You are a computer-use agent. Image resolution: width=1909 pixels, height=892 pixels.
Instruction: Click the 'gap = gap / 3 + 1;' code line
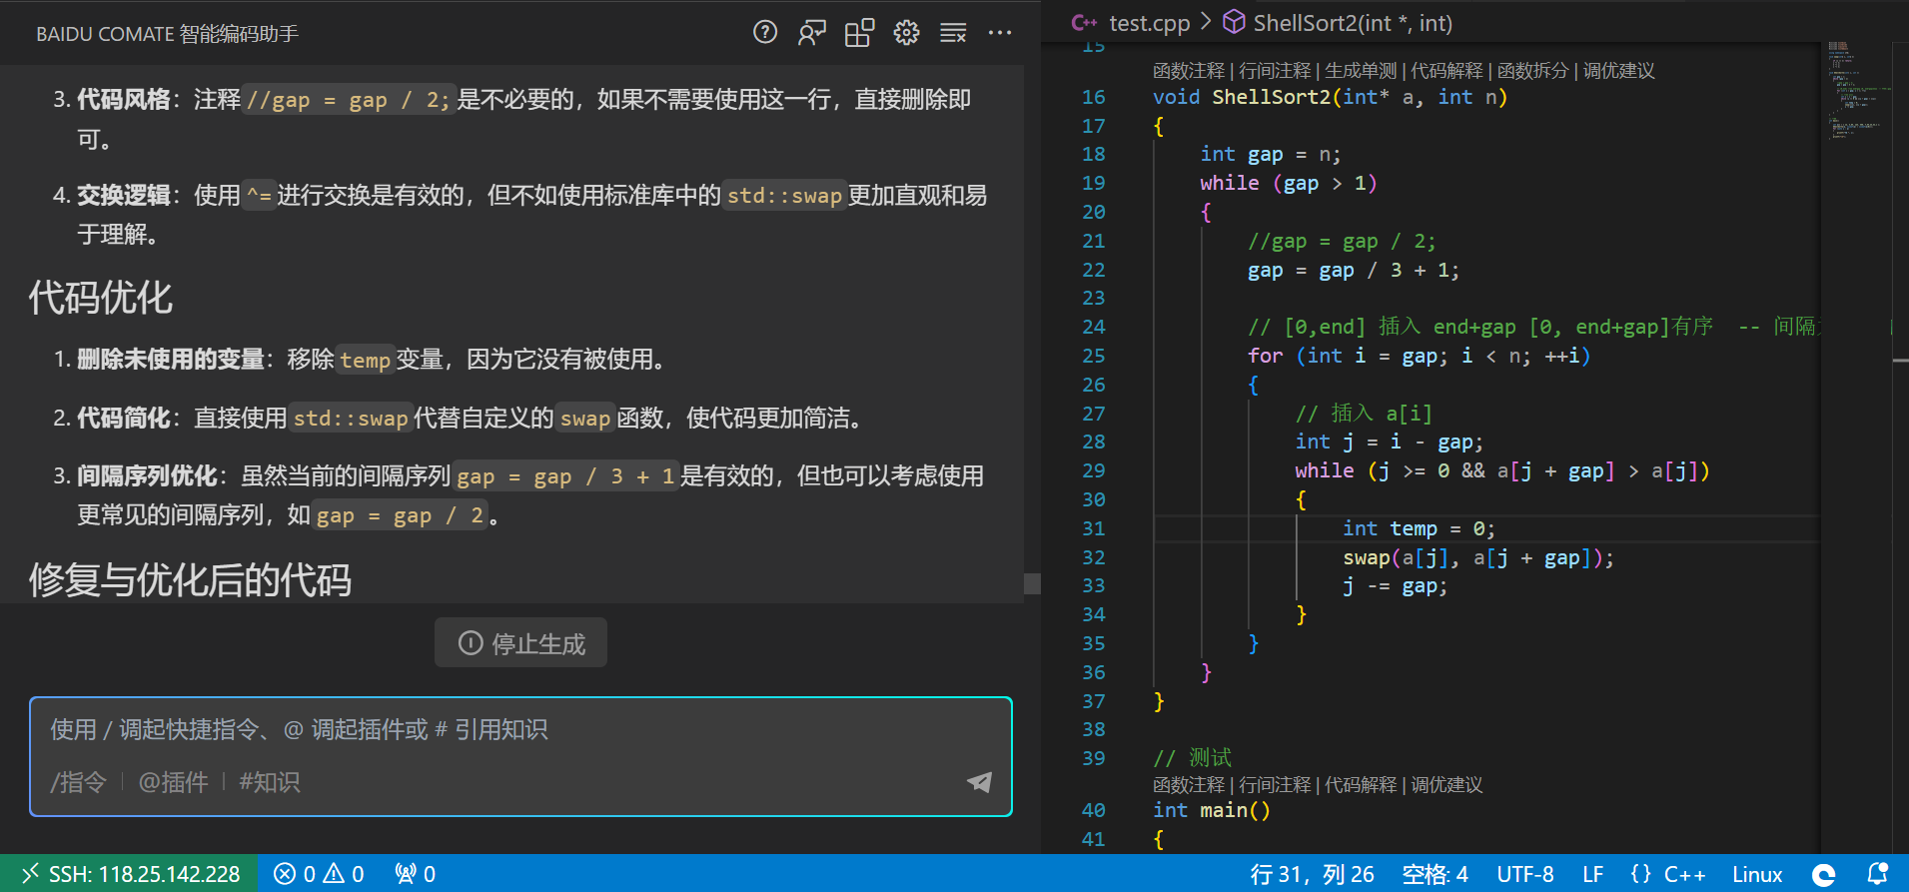[1354, 270]
